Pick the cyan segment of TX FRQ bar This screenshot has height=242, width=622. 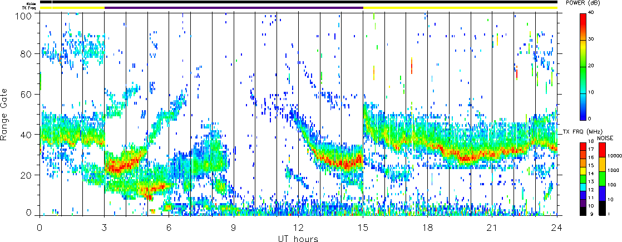click(582, 187)
